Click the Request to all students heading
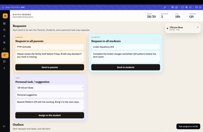This screenshot has height=132, width=203. tap(106, 41)
